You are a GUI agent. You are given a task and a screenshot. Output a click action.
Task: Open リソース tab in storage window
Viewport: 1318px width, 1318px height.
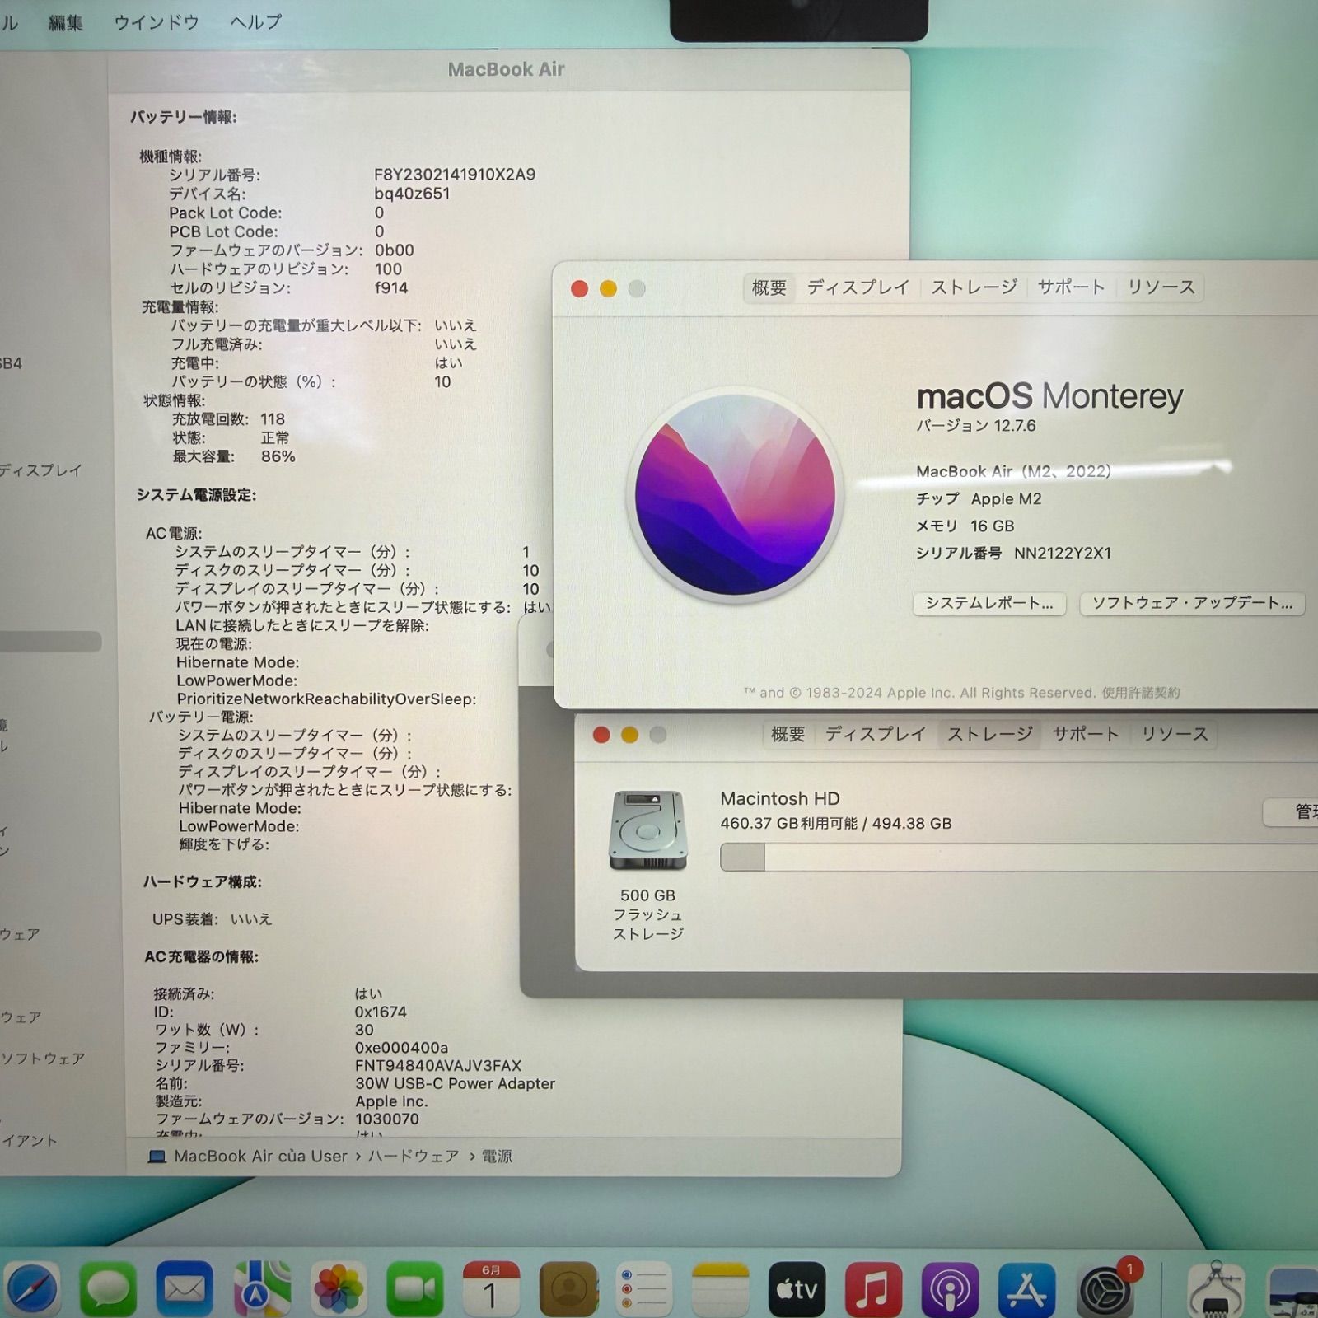pos(1174,734)
